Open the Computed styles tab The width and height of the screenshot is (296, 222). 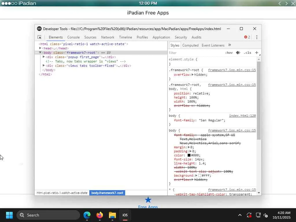pyautogui.click(x=190, y=45)
